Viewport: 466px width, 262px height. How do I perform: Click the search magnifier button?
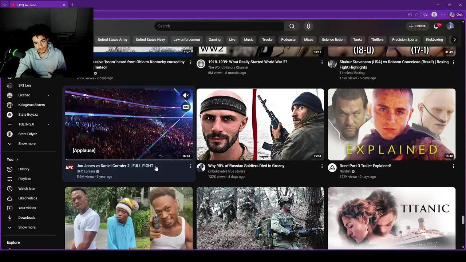292,26
